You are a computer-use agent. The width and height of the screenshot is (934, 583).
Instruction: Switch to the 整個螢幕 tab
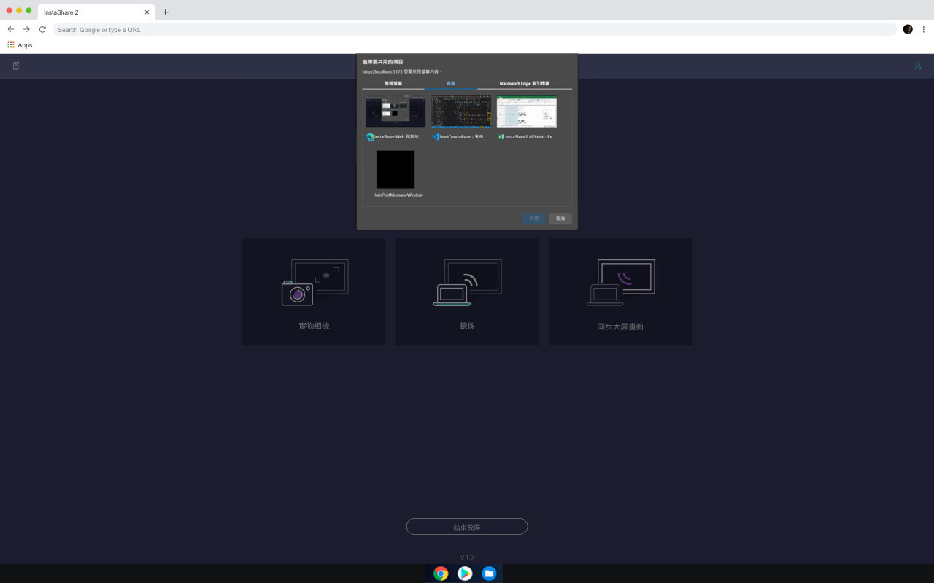pos(393,84)
